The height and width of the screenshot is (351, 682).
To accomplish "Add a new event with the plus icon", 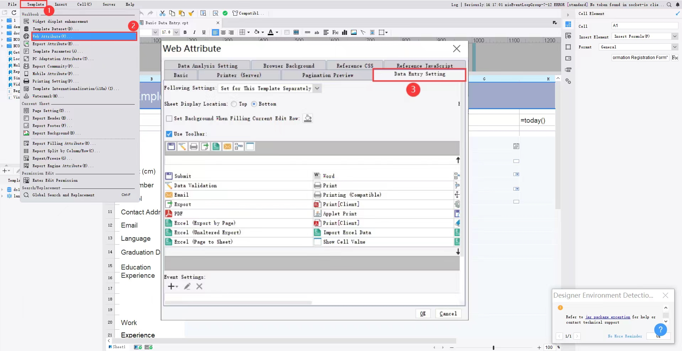I will tap(172, 287).
